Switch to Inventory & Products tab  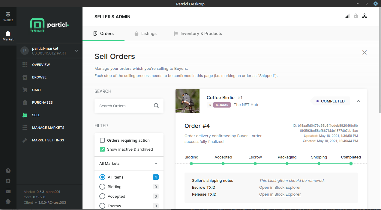point(198,34)
